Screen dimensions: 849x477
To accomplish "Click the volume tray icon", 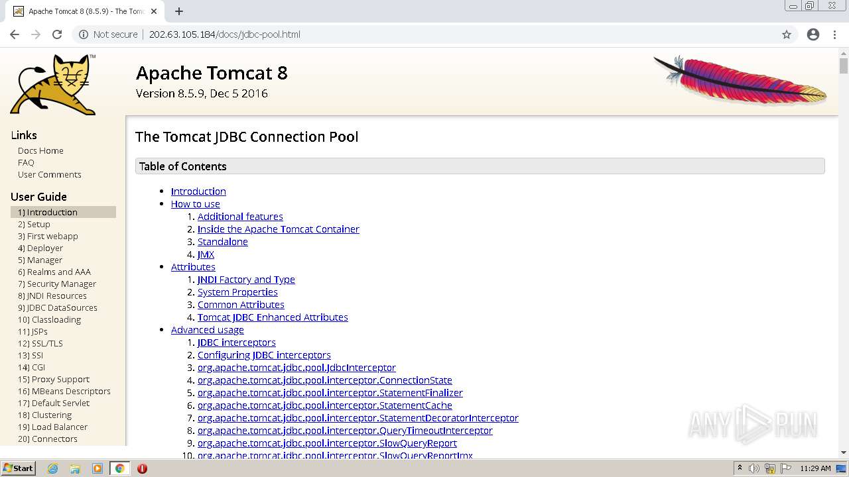I will 755,468.
